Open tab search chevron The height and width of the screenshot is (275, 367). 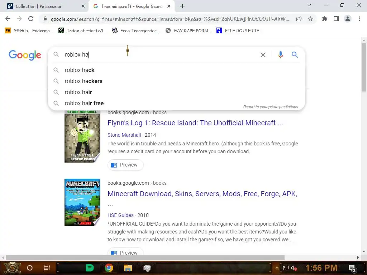[x=309, y=5]
